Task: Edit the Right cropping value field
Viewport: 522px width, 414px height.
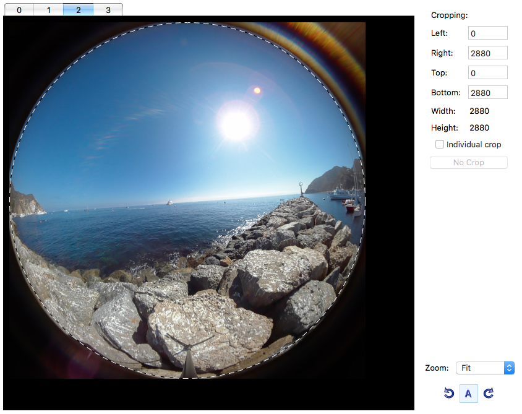Action: [x=488, y=53]
